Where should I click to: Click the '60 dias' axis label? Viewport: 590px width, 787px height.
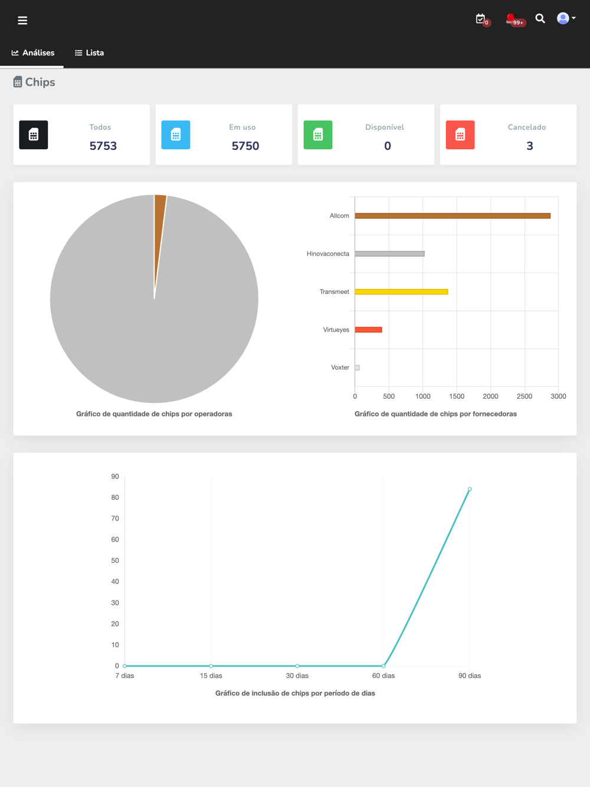click(x=383, y=675)
